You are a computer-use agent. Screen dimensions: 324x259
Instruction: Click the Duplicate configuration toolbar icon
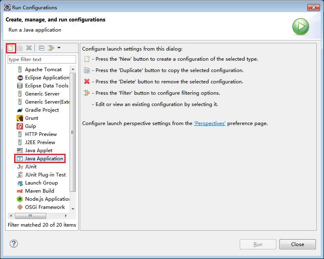click(20, 48)
